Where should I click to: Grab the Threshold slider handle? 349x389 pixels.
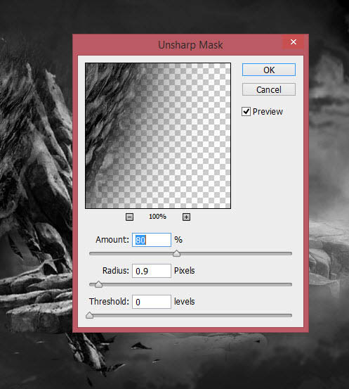89,315
